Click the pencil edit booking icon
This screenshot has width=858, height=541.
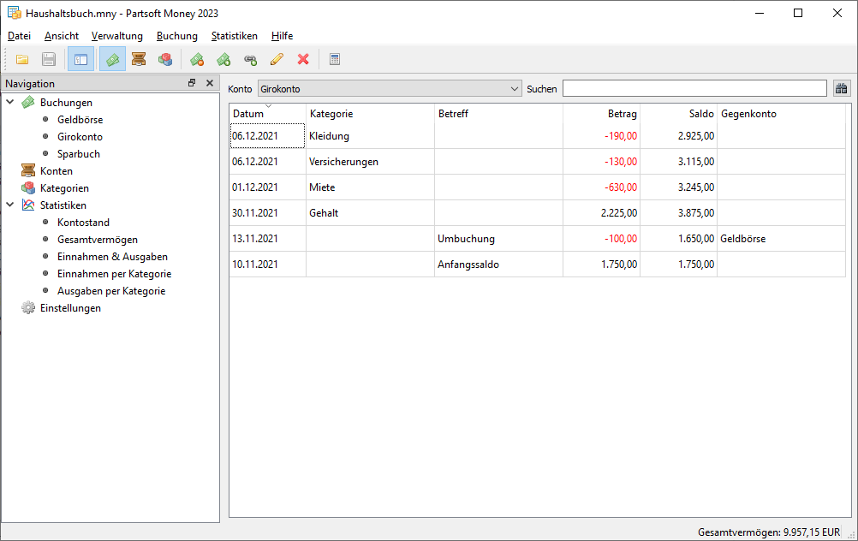point(276,59)
